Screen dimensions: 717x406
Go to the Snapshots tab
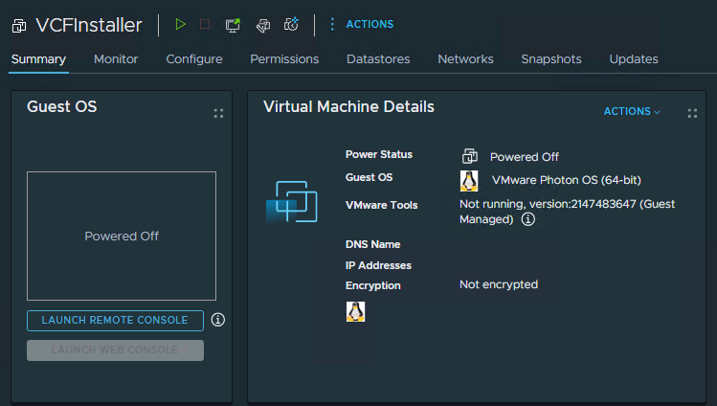tap(550, 59)
